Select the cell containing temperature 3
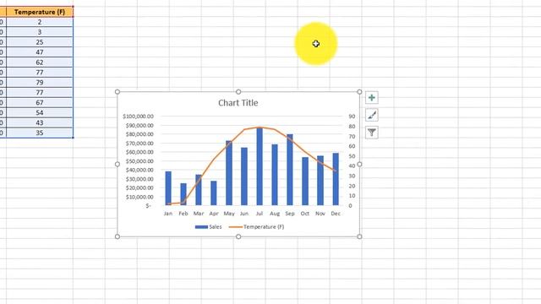Screen dimensions: 541x304 click(x=40, y=32)
